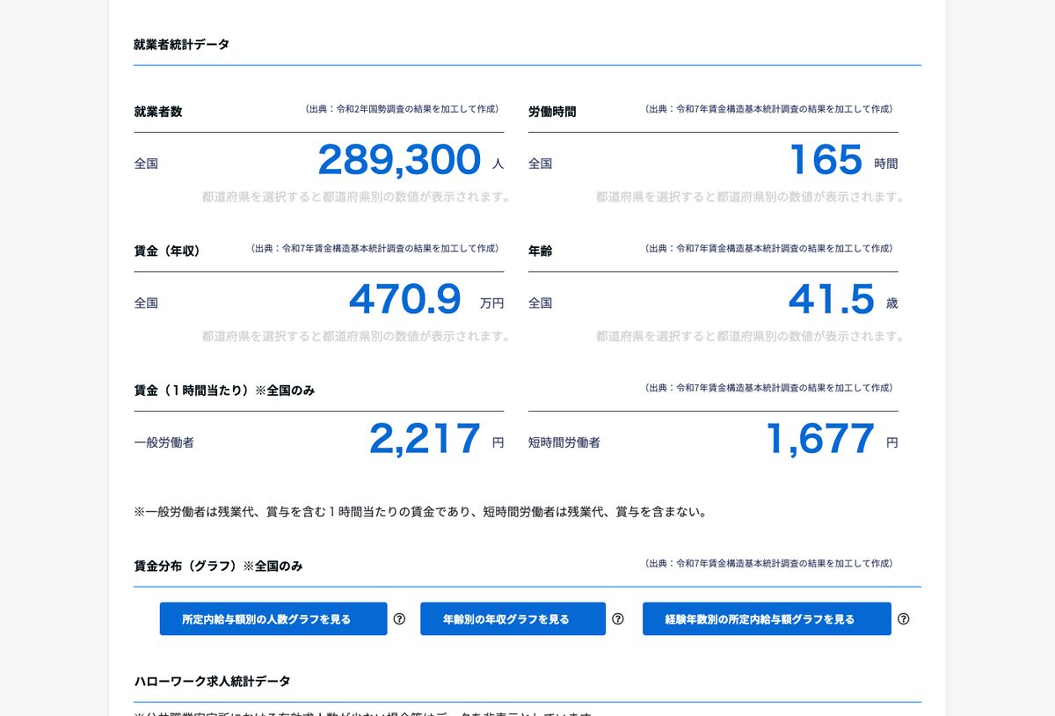The image size is (1055, 716).
Task: Click 経験年数別の所定内給与額グラフを見る button
Action: pyautogui.click(x=767, y=618)
